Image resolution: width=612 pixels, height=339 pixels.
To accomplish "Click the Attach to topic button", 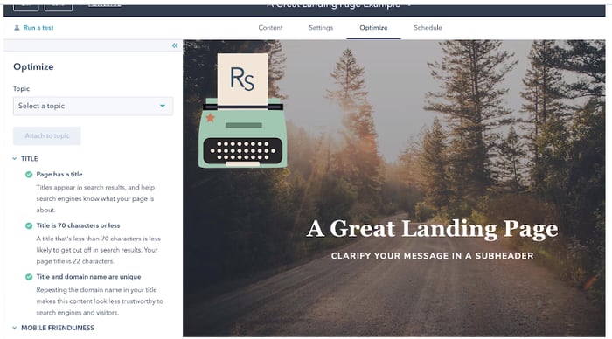I will (x=47, y=135).
